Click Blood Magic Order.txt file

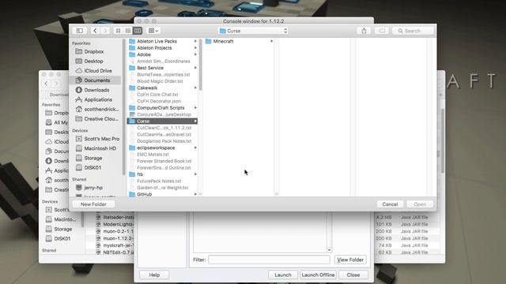point(160,81)
